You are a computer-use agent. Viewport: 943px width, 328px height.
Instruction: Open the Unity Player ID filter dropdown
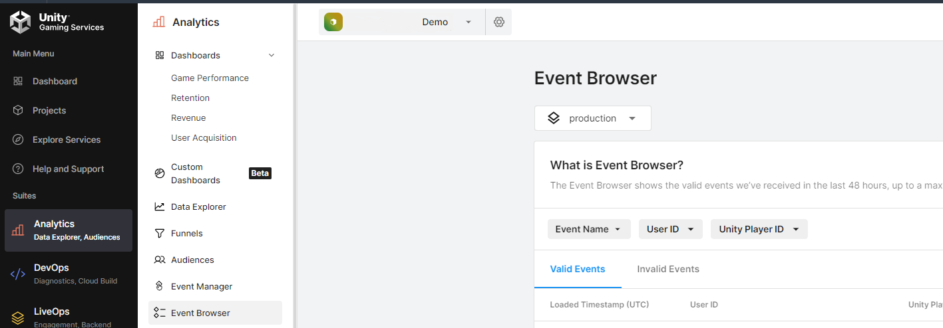[759, 229]
